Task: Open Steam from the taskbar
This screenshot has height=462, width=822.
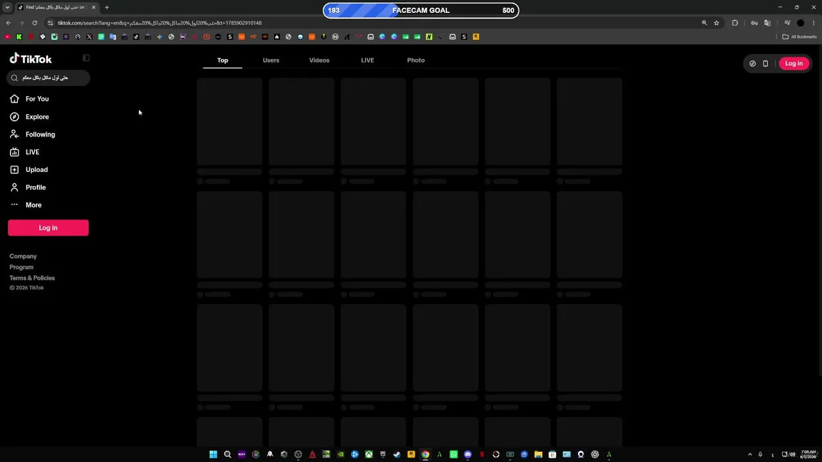Action: click(x=397, y=454)
